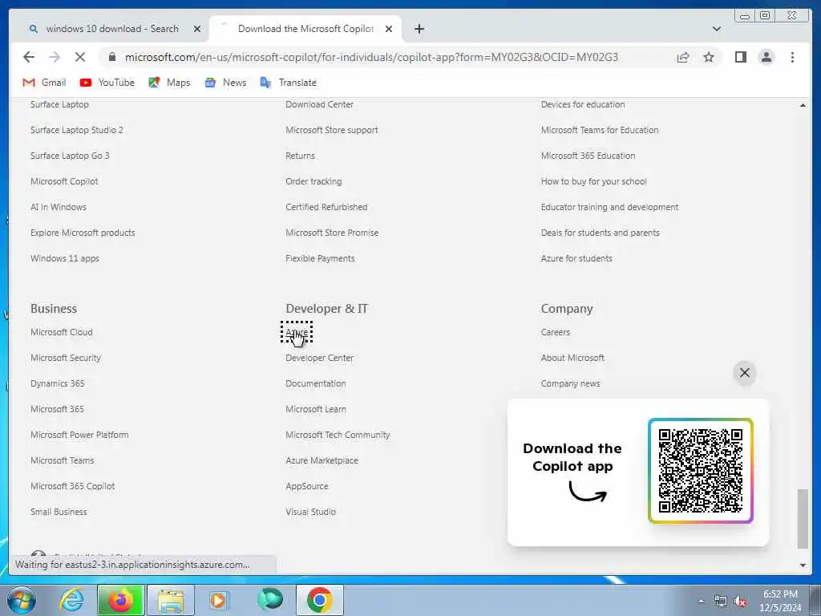Click the page scrollbar down arrow
Image resolution: width=821 pixels, height=616 pixels.
tap(803, 565)
